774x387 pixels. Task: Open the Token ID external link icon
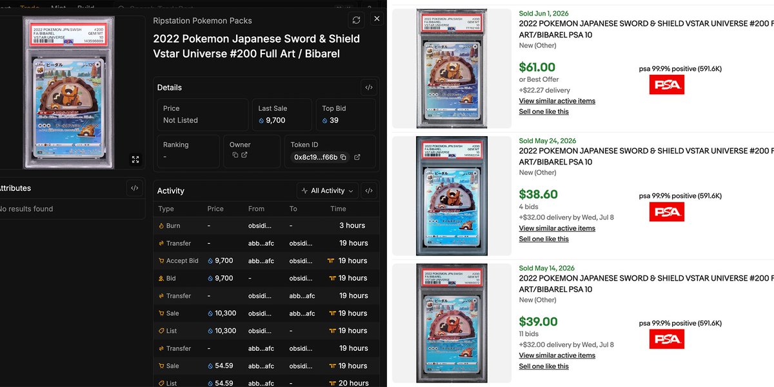pyautogui.click(x=357, y=157)
